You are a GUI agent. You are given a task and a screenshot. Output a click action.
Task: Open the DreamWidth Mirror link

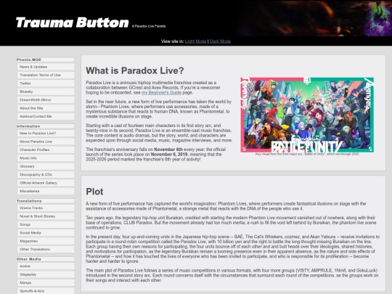click(46, 99)
